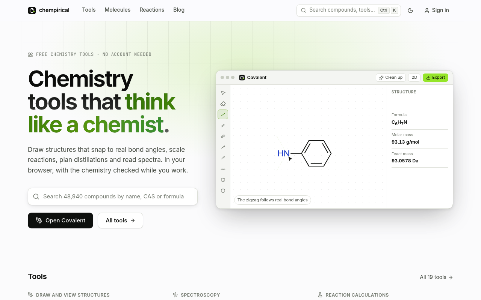
Task: Click the Spectroscopy section heading
Action: pos(200,295)
